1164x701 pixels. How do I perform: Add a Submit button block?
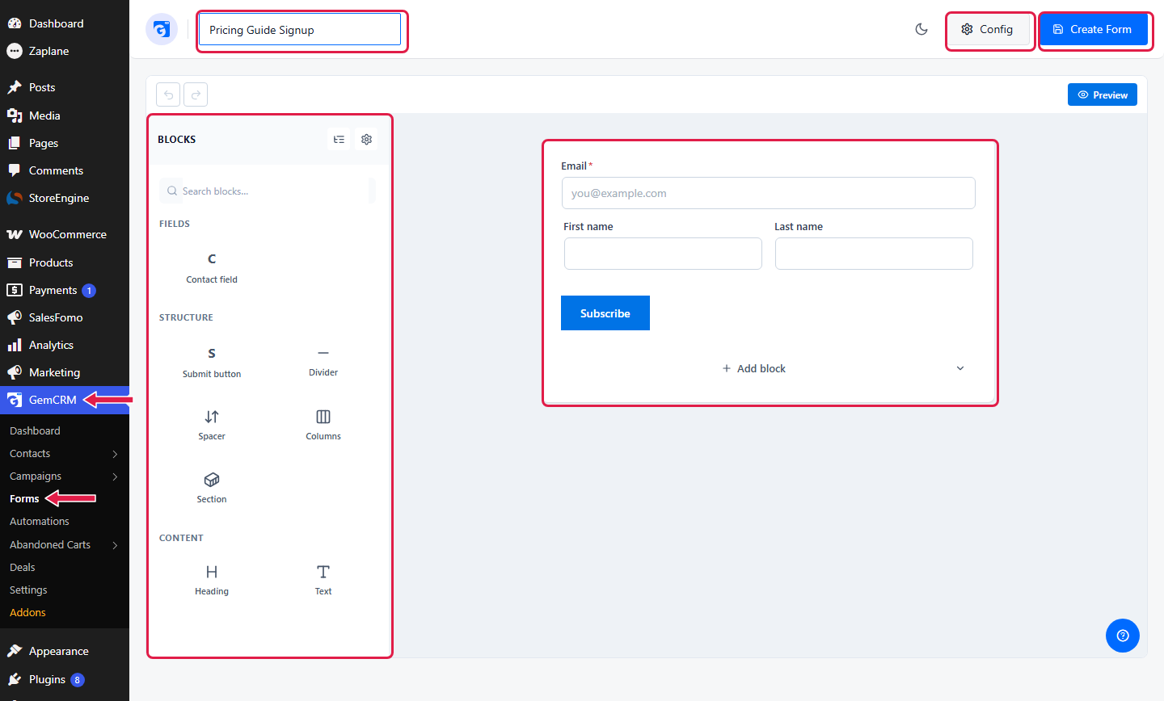pyautogui.click(x=212, y=363)
